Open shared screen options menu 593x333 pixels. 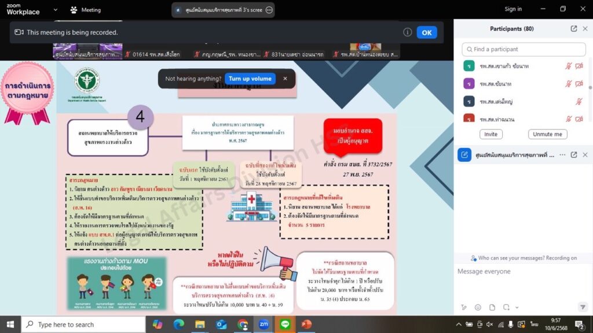pyautogui.click(x=268, y=10)
